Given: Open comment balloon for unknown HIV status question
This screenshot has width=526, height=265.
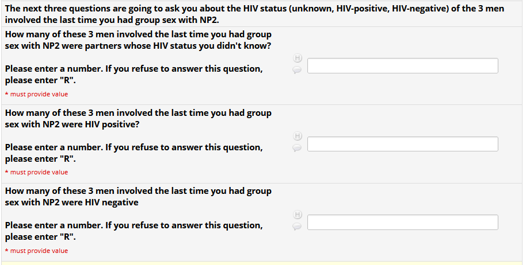Looking at the screenshot, I should click(297, 69).
